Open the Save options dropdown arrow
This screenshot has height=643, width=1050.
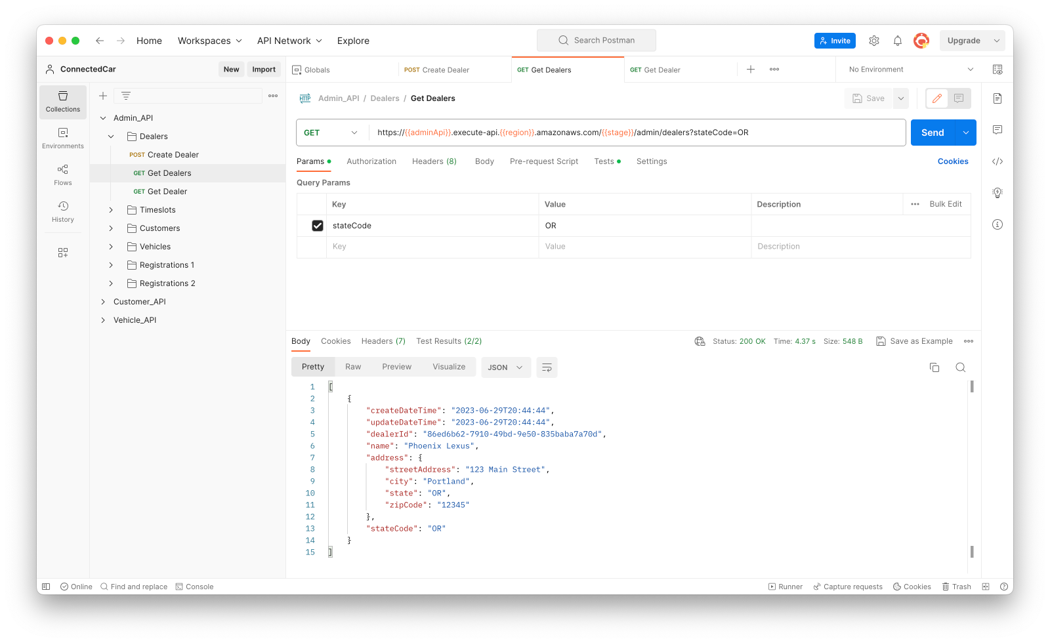click(x=901, y=98)
